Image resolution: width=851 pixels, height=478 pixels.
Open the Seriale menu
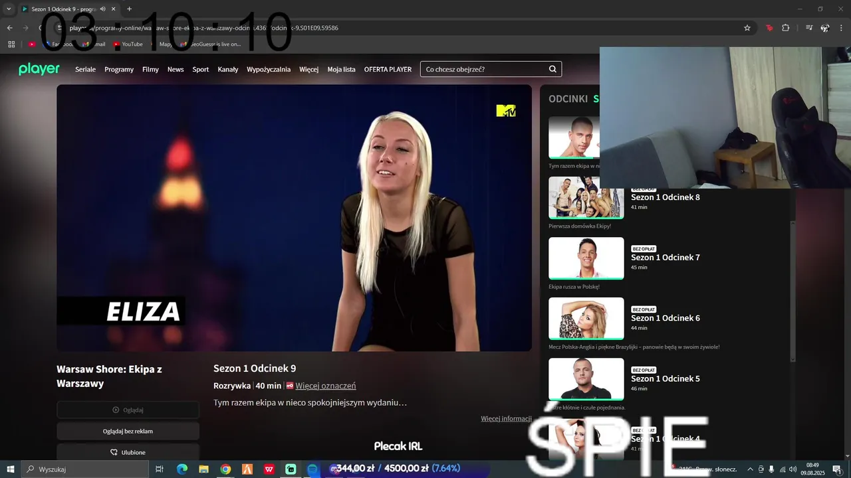click(x=85, y=69)
